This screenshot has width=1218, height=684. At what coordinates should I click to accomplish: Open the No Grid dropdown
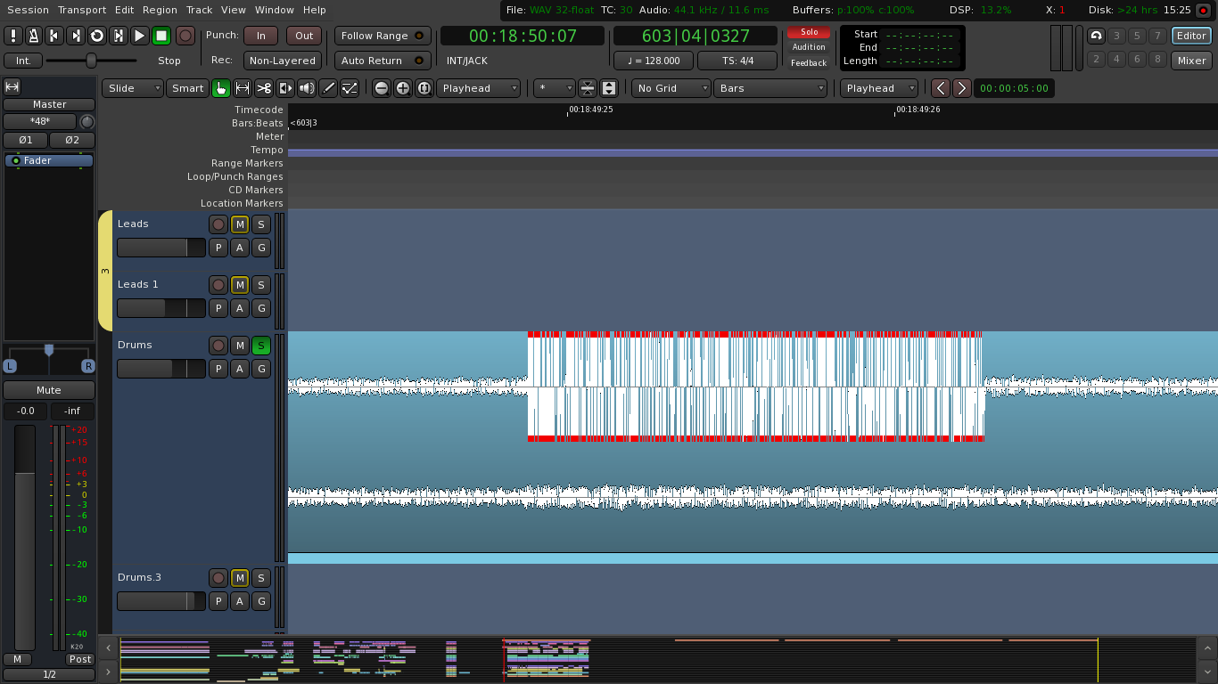click(671, 88)
